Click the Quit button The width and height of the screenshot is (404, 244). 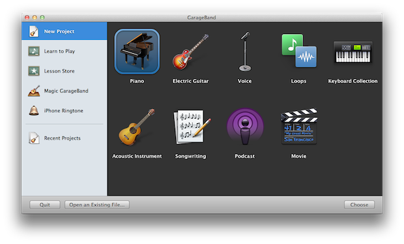(x=45, y=205)
